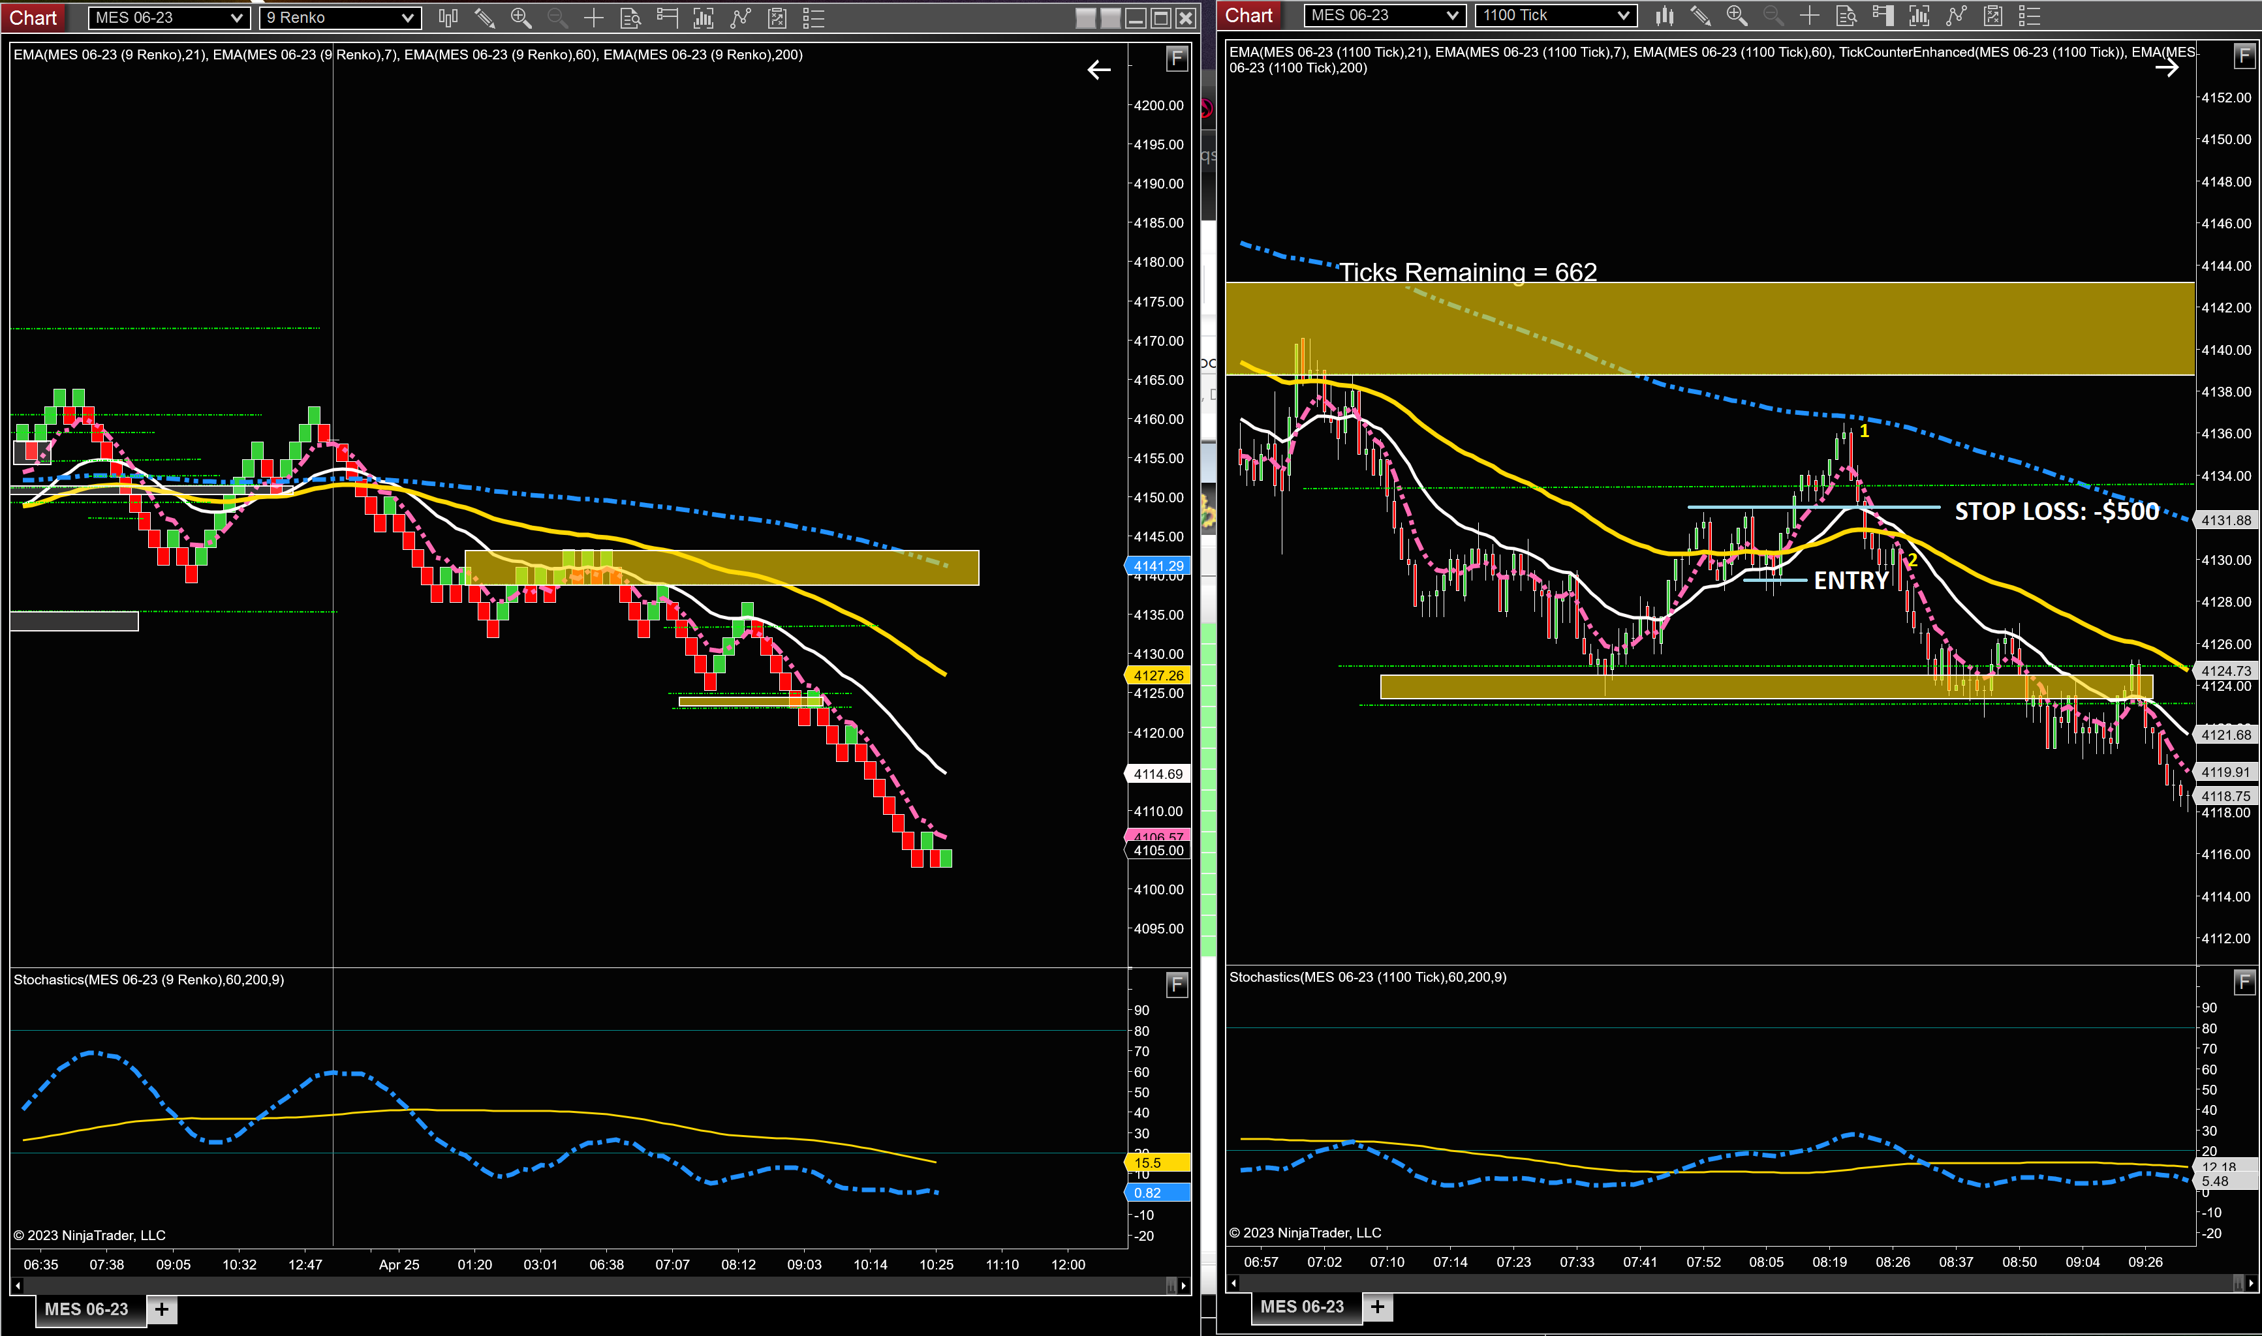The image size is (2262, 1336).
Task: Click the Apr 25 date label on Renko axis
Action: [399, 1265]
